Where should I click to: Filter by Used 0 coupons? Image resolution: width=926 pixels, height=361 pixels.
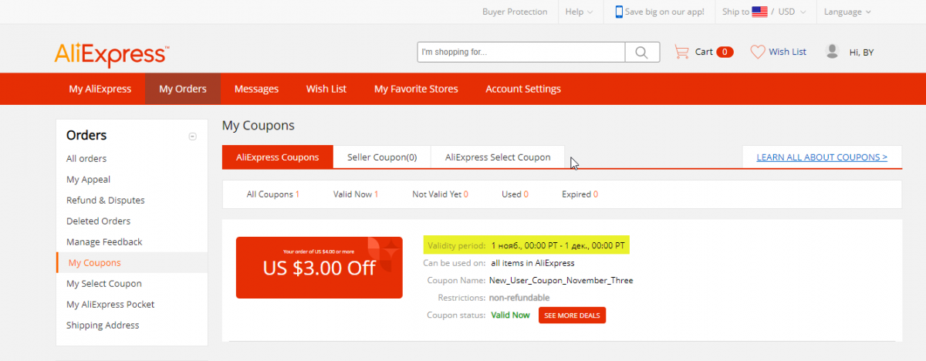point(515,194)
